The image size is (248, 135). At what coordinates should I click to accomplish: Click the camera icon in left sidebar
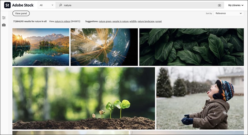[x=4, y=25]
